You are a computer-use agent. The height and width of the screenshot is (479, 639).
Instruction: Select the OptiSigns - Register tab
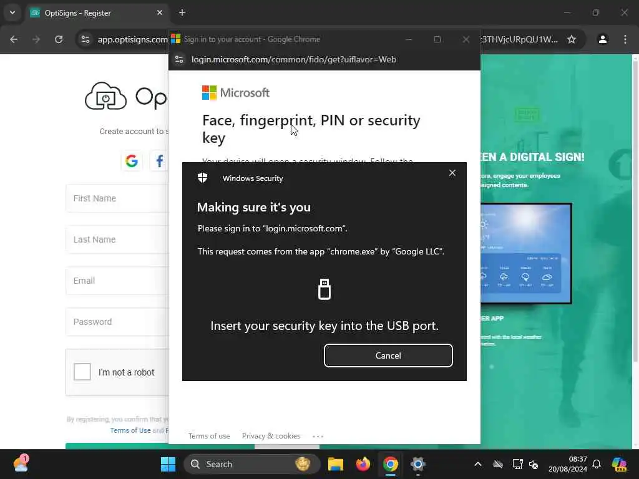click(97, 13)
